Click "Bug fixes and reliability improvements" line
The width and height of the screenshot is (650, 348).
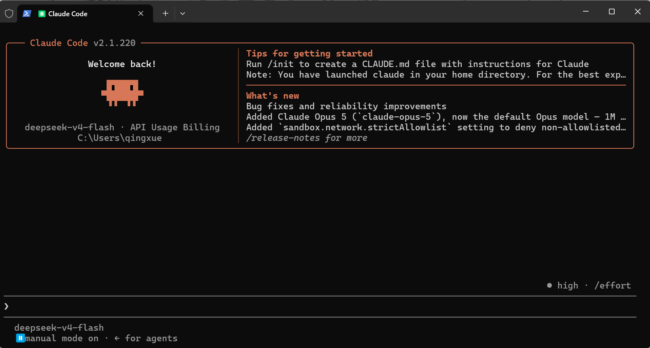pyautogui.click(x=346, y=106)
